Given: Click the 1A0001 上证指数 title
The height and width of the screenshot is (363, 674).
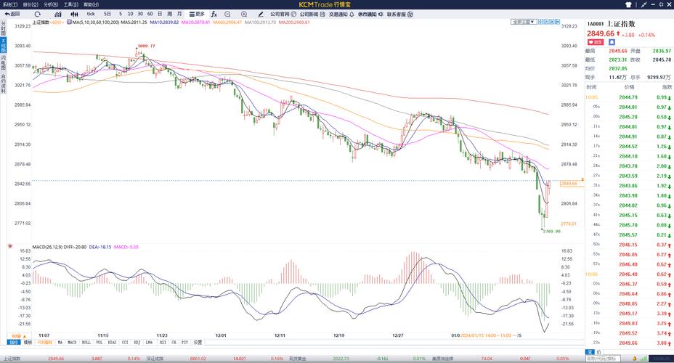Looking at the screenshot, I should (611, 24).
